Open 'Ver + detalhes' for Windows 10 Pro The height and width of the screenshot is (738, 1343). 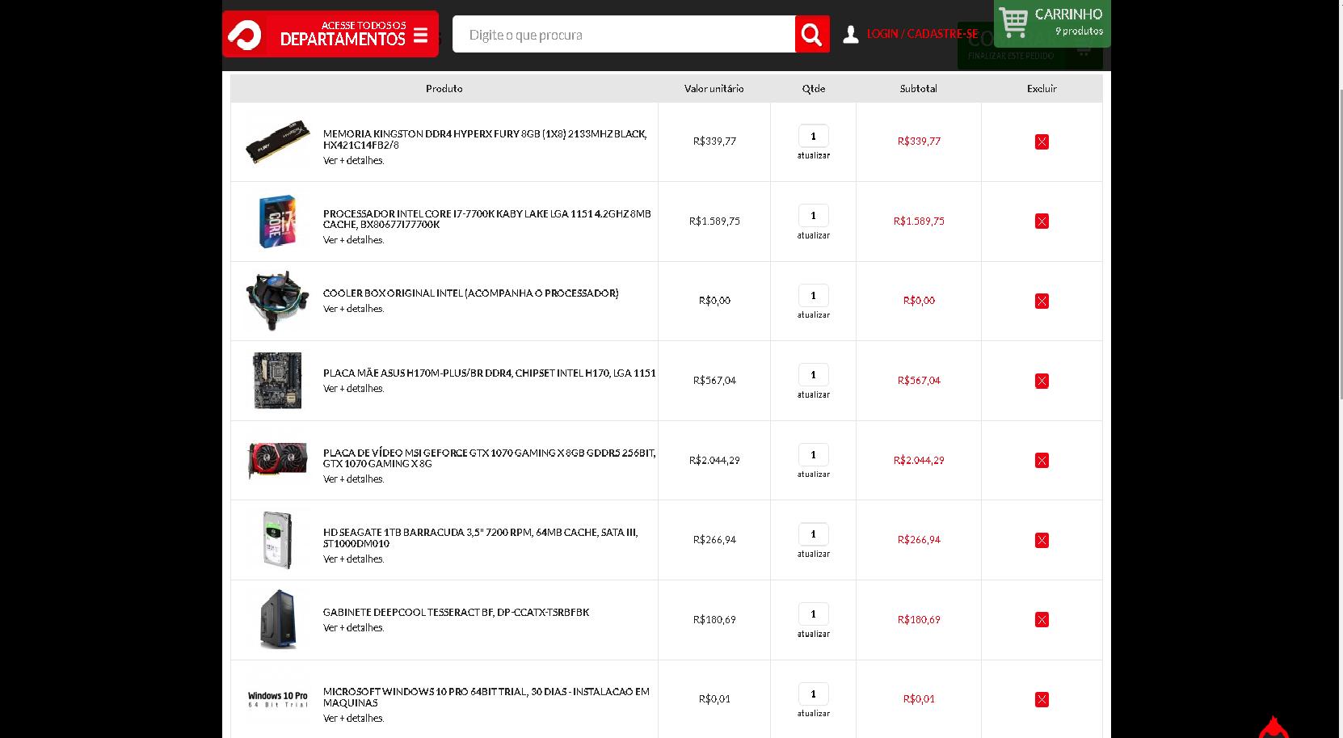(x=353, y=718)
